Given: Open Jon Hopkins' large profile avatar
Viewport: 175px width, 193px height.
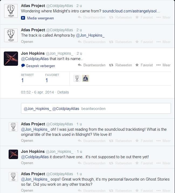Looking at the screenshot, I should point(11,58).
